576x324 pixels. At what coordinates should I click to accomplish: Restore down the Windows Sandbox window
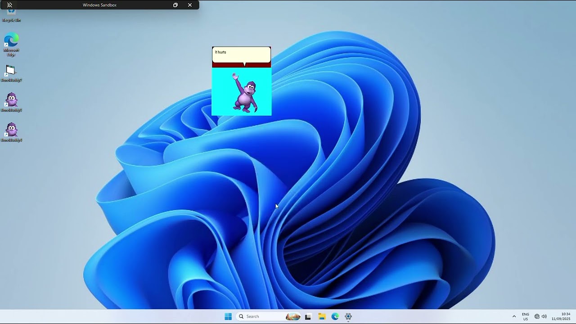click(175, 5)
